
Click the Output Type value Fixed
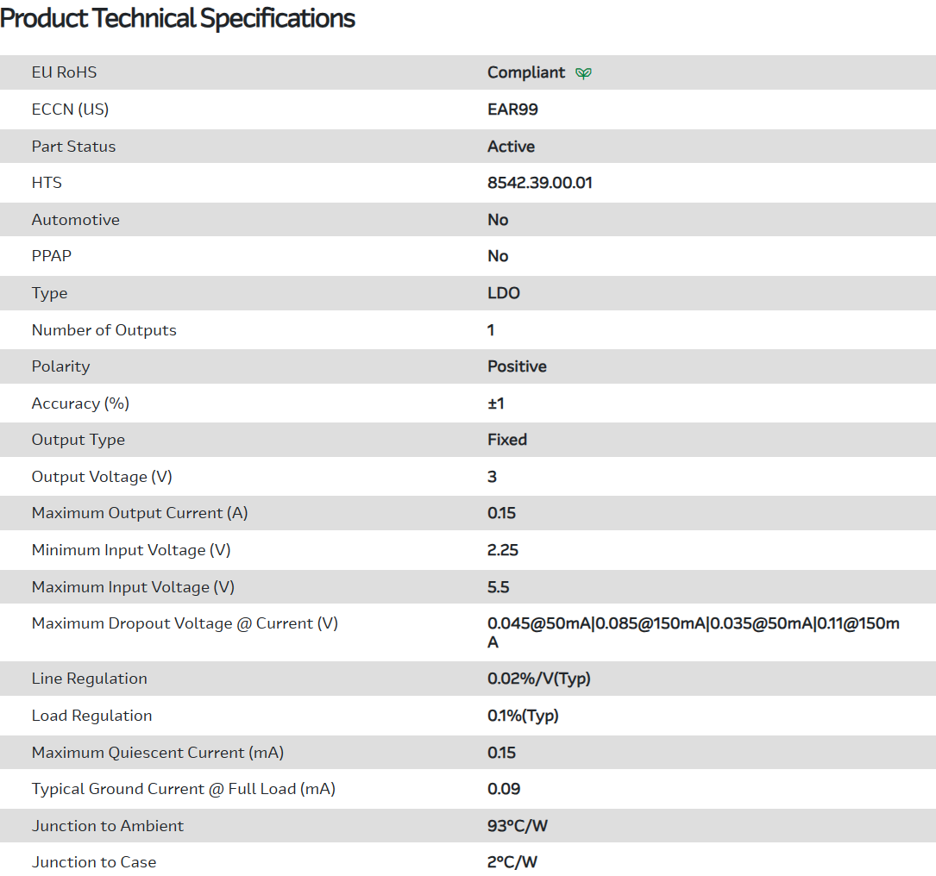click(x=506, y=440)
